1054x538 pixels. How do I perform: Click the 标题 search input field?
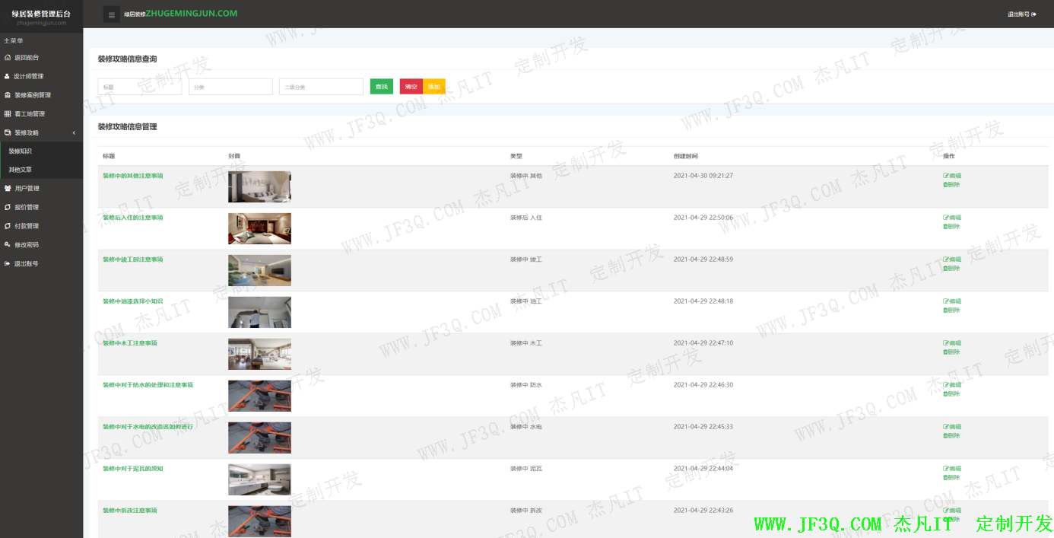[140, 87]
